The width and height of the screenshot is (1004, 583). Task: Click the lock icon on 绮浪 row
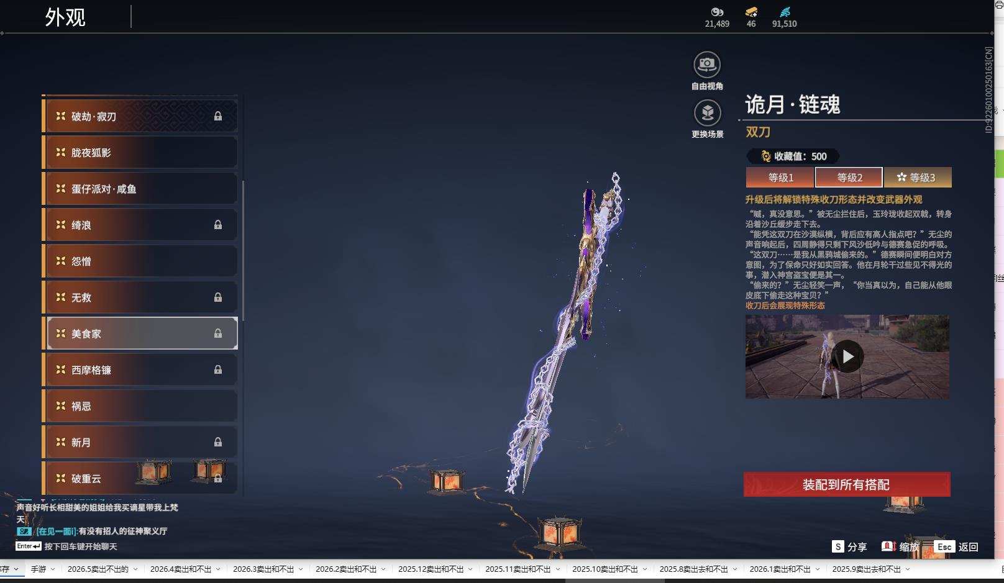[218, 225]
